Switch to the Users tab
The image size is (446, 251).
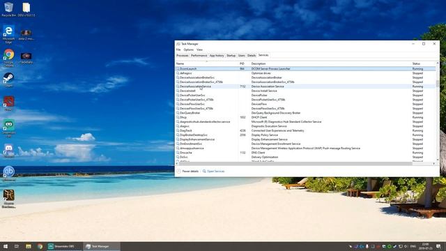(242, 56)
